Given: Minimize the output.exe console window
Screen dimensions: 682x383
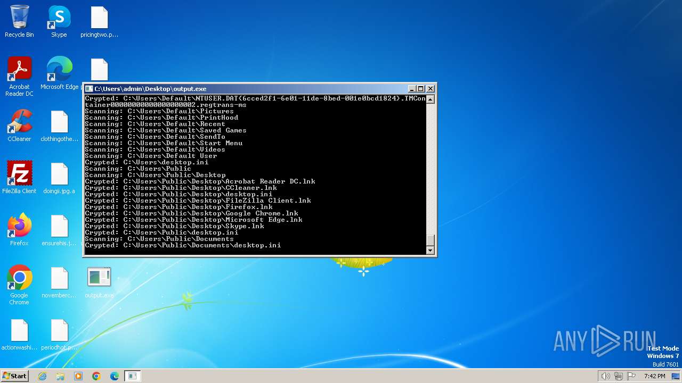Looking at the screenshot, I should point(412,89).
